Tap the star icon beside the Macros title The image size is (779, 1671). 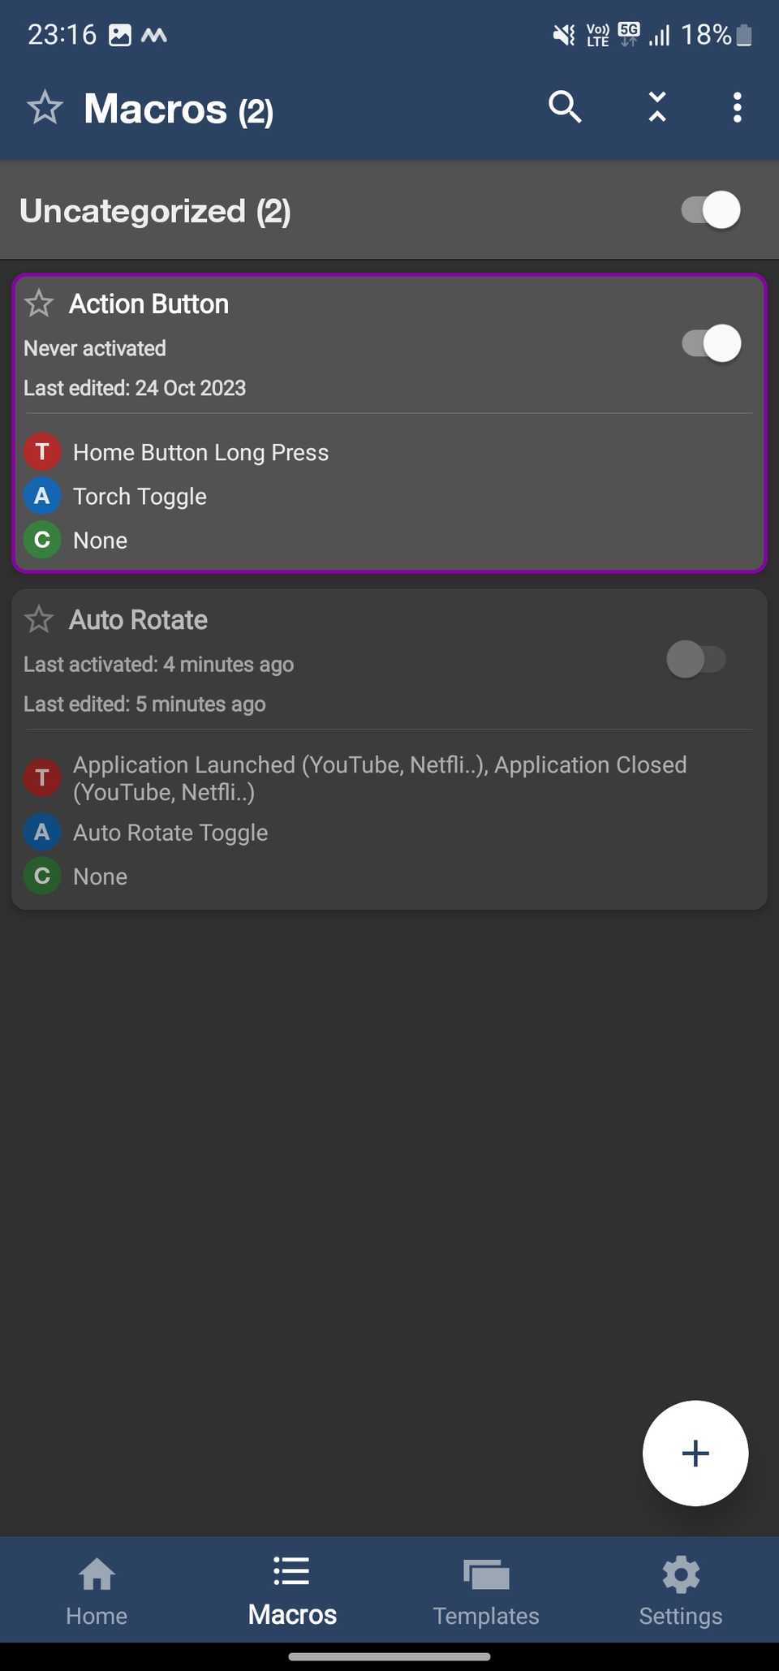45,106
